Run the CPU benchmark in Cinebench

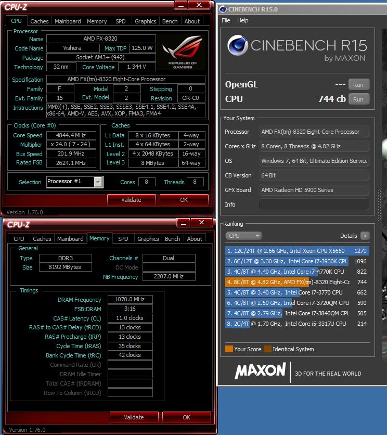(358, 99)
